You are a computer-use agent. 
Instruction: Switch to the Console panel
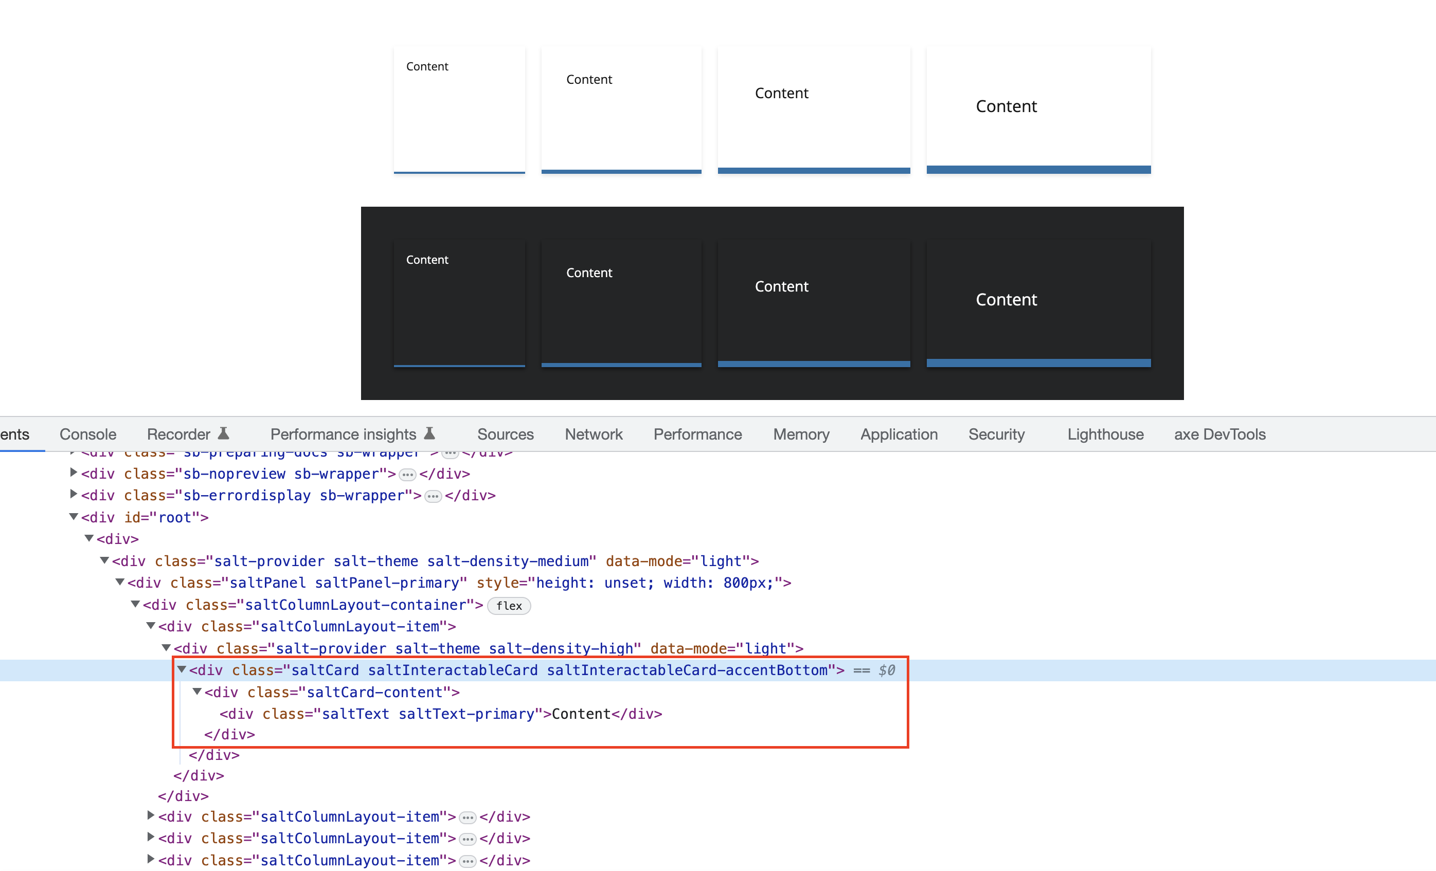tap(87, 434)
